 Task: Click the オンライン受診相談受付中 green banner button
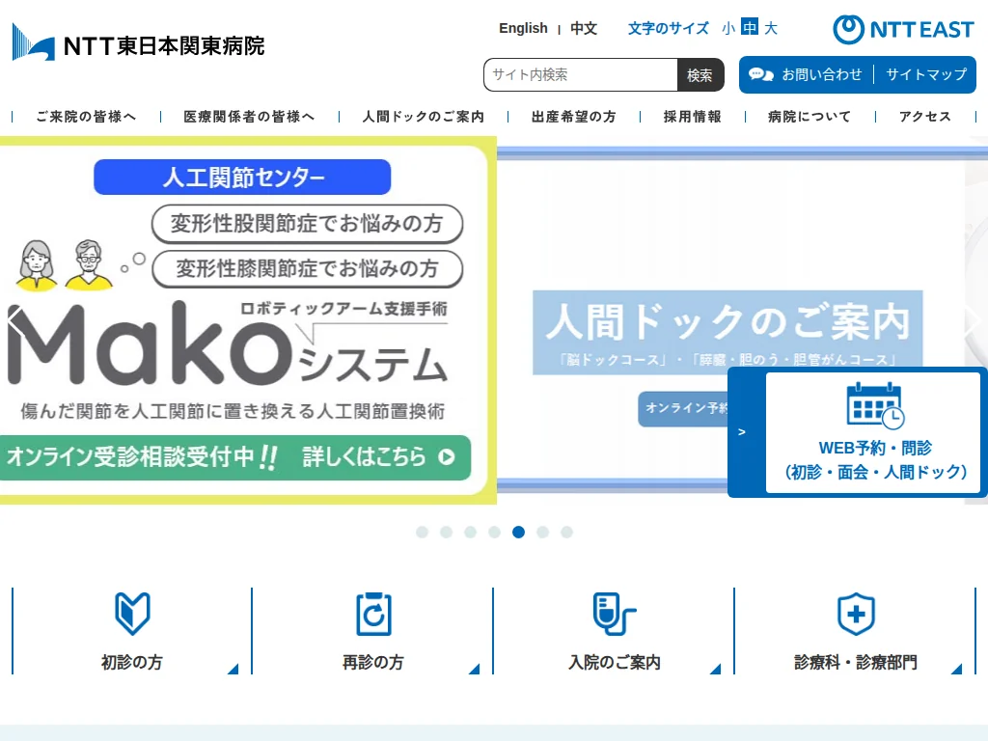click(x=234, y=457)
